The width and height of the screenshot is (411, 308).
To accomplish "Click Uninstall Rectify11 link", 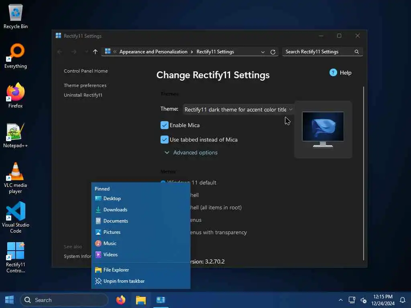I will click(83, 95).
